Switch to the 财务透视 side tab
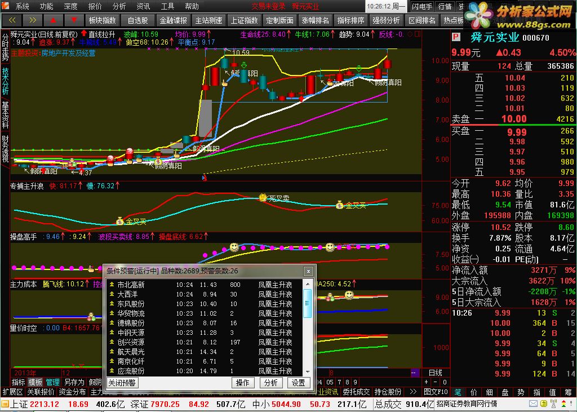This screenshot has height=412, width=577. click(5, 149)
